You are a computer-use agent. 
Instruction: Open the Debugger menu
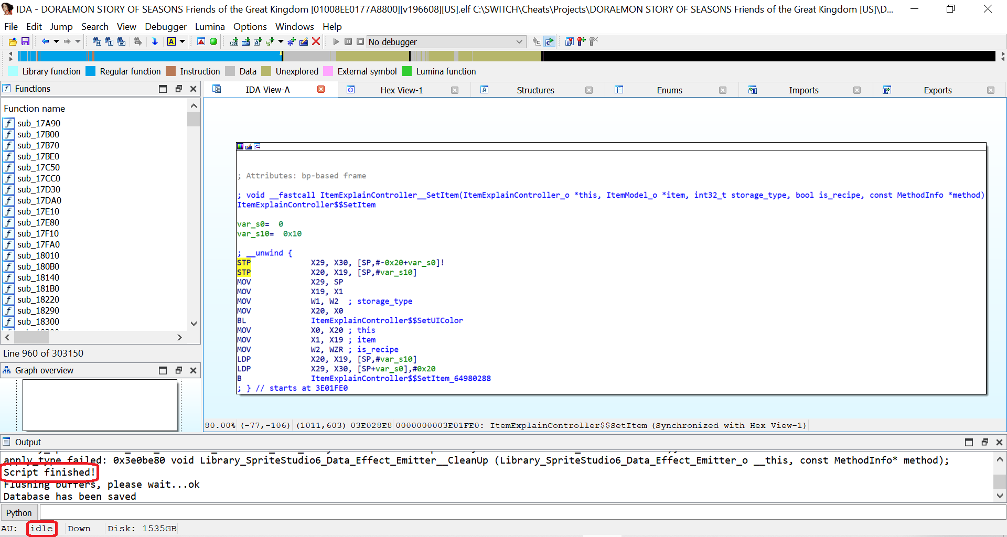tap(166, 26)
